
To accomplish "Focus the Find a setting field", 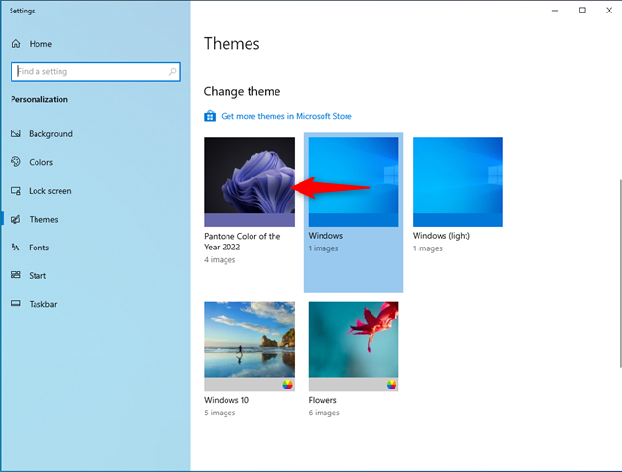I will (x=96, y=72).
